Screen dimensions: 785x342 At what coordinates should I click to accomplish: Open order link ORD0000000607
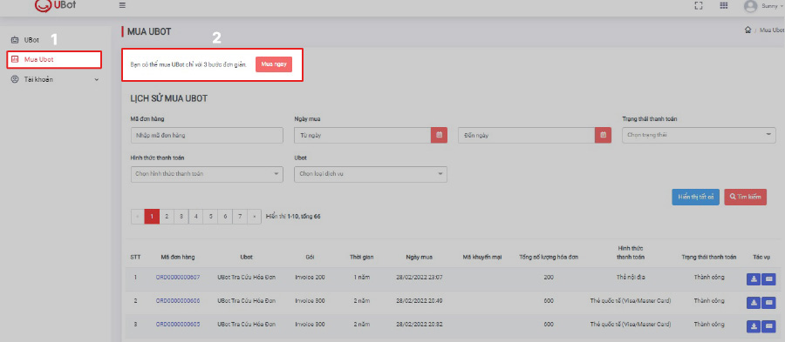point(178,277)
